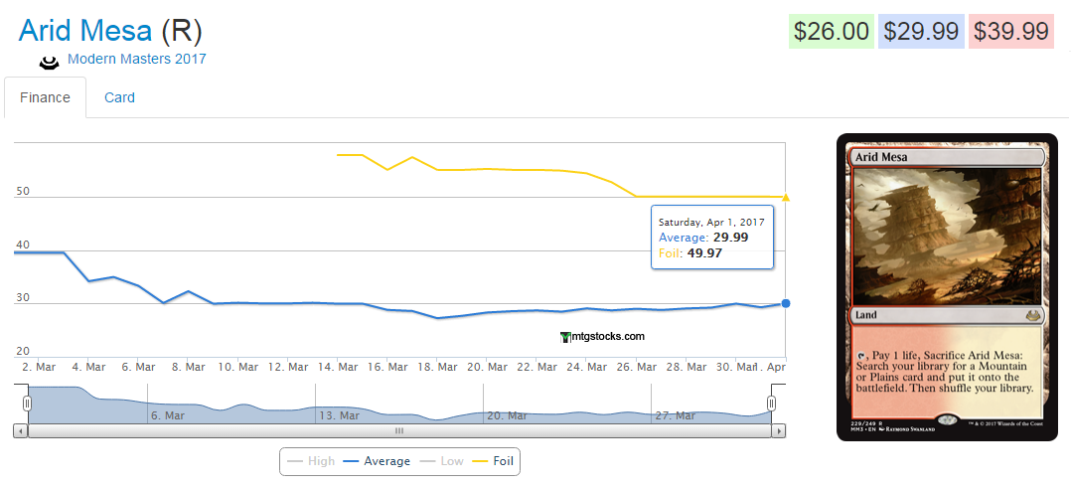
Task: Toggle the Low series in legend
Action: click(x=443, y=461)
